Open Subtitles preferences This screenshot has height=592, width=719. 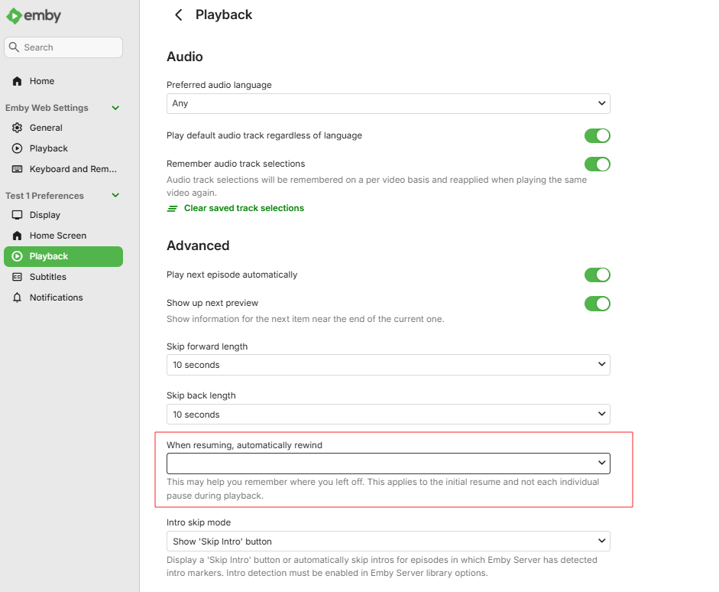63,277
